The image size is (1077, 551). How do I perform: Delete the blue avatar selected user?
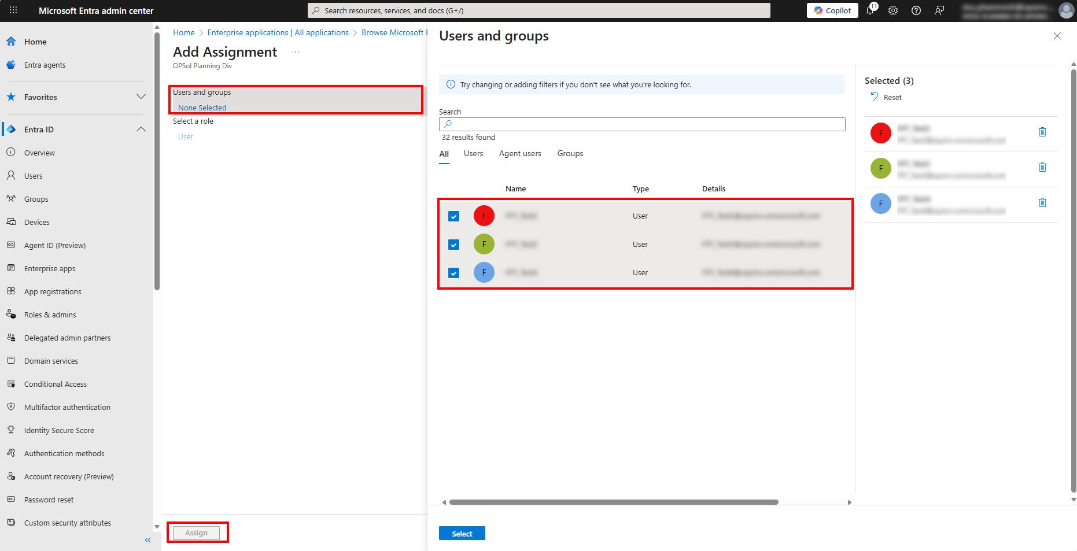pos(1042,203)
